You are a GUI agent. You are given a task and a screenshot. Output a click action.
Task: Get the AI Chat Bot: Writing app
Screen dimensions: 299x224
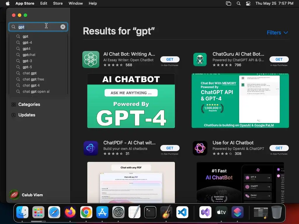[170, 60]
